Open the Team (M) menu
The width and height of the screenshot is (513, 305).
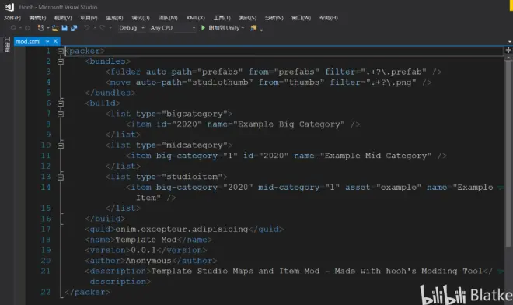coord(168,18)
